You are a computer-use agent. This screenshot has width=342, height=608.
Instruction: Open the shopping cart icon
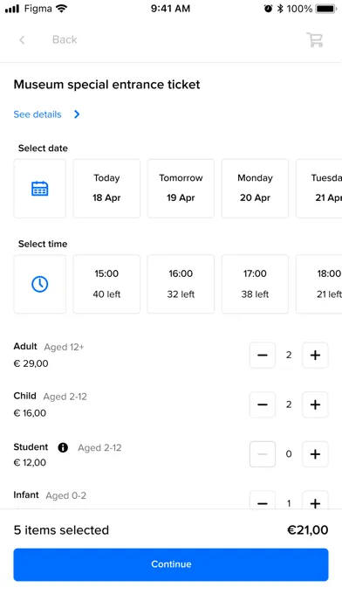[x=315, y=39]
